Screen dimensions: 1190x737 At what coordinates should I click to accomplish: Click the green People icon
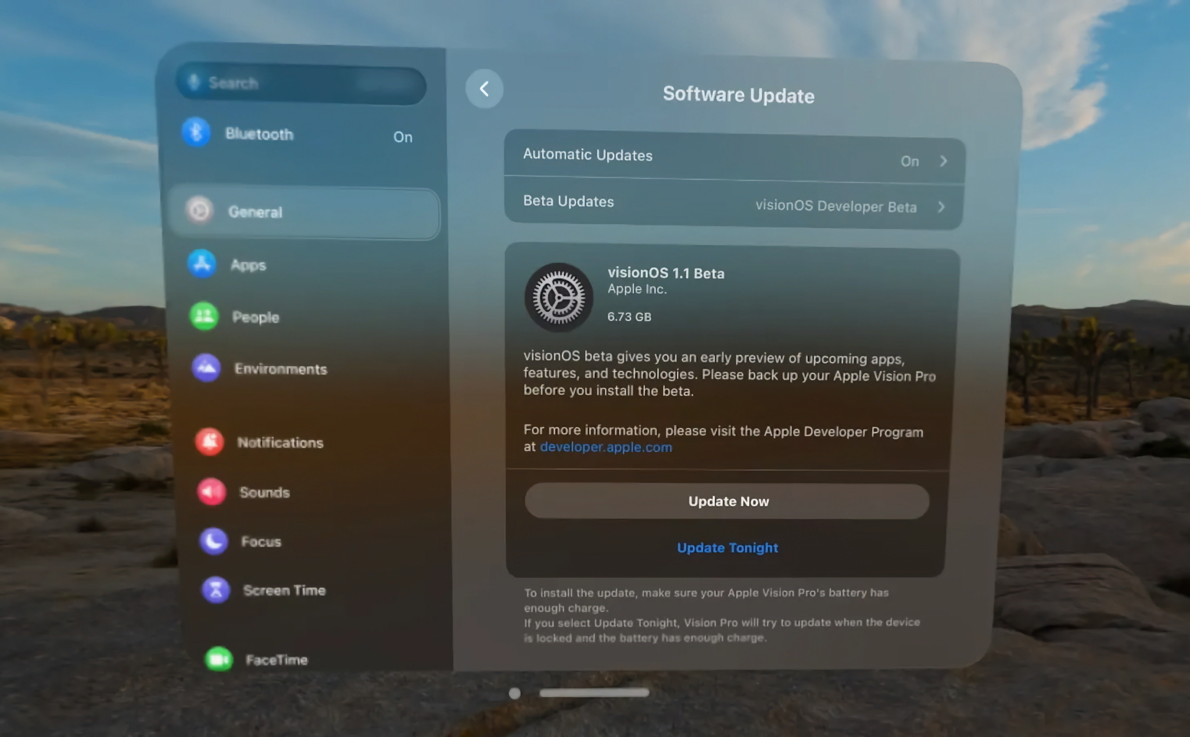pyautogui.click(x=204, y=316)
